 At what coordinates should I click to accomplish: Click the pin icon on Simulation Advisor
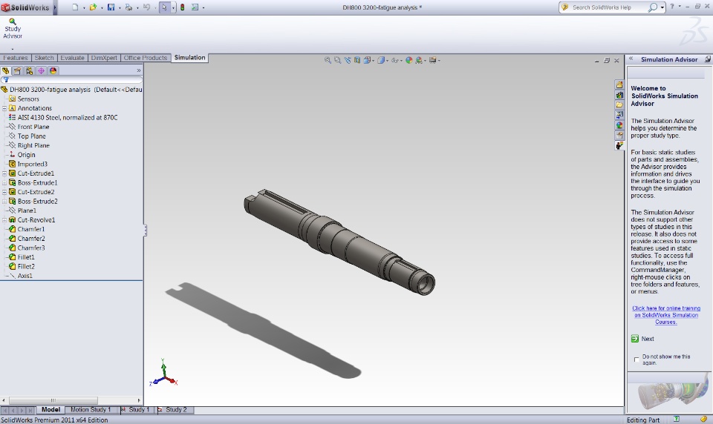[x=708, y=59]
